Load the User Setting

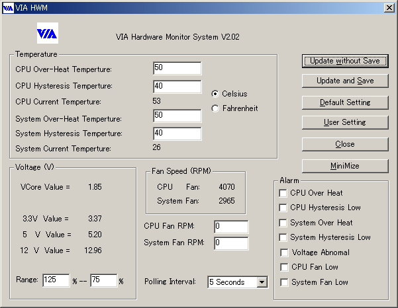[345, 122]
